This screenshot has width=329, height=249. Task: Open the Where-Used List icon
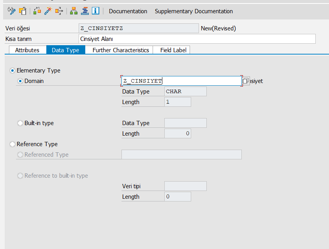pos(59,11)
